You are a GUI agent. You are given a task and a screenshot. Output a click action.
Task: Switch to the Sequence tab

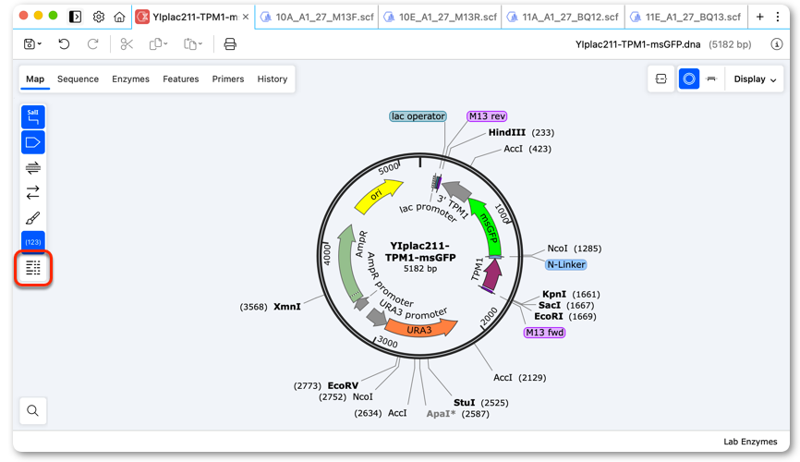[x=79, y=79]
